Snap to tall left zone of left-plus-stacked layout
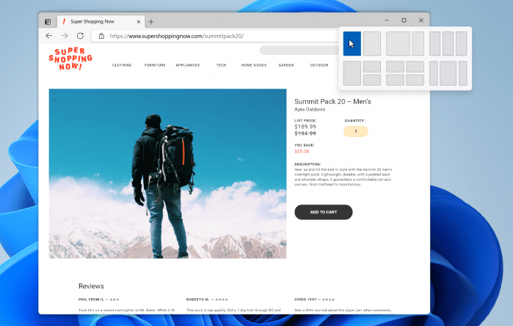Image resolution: width=513 pixels, height=326 pixels. [352, 73]
